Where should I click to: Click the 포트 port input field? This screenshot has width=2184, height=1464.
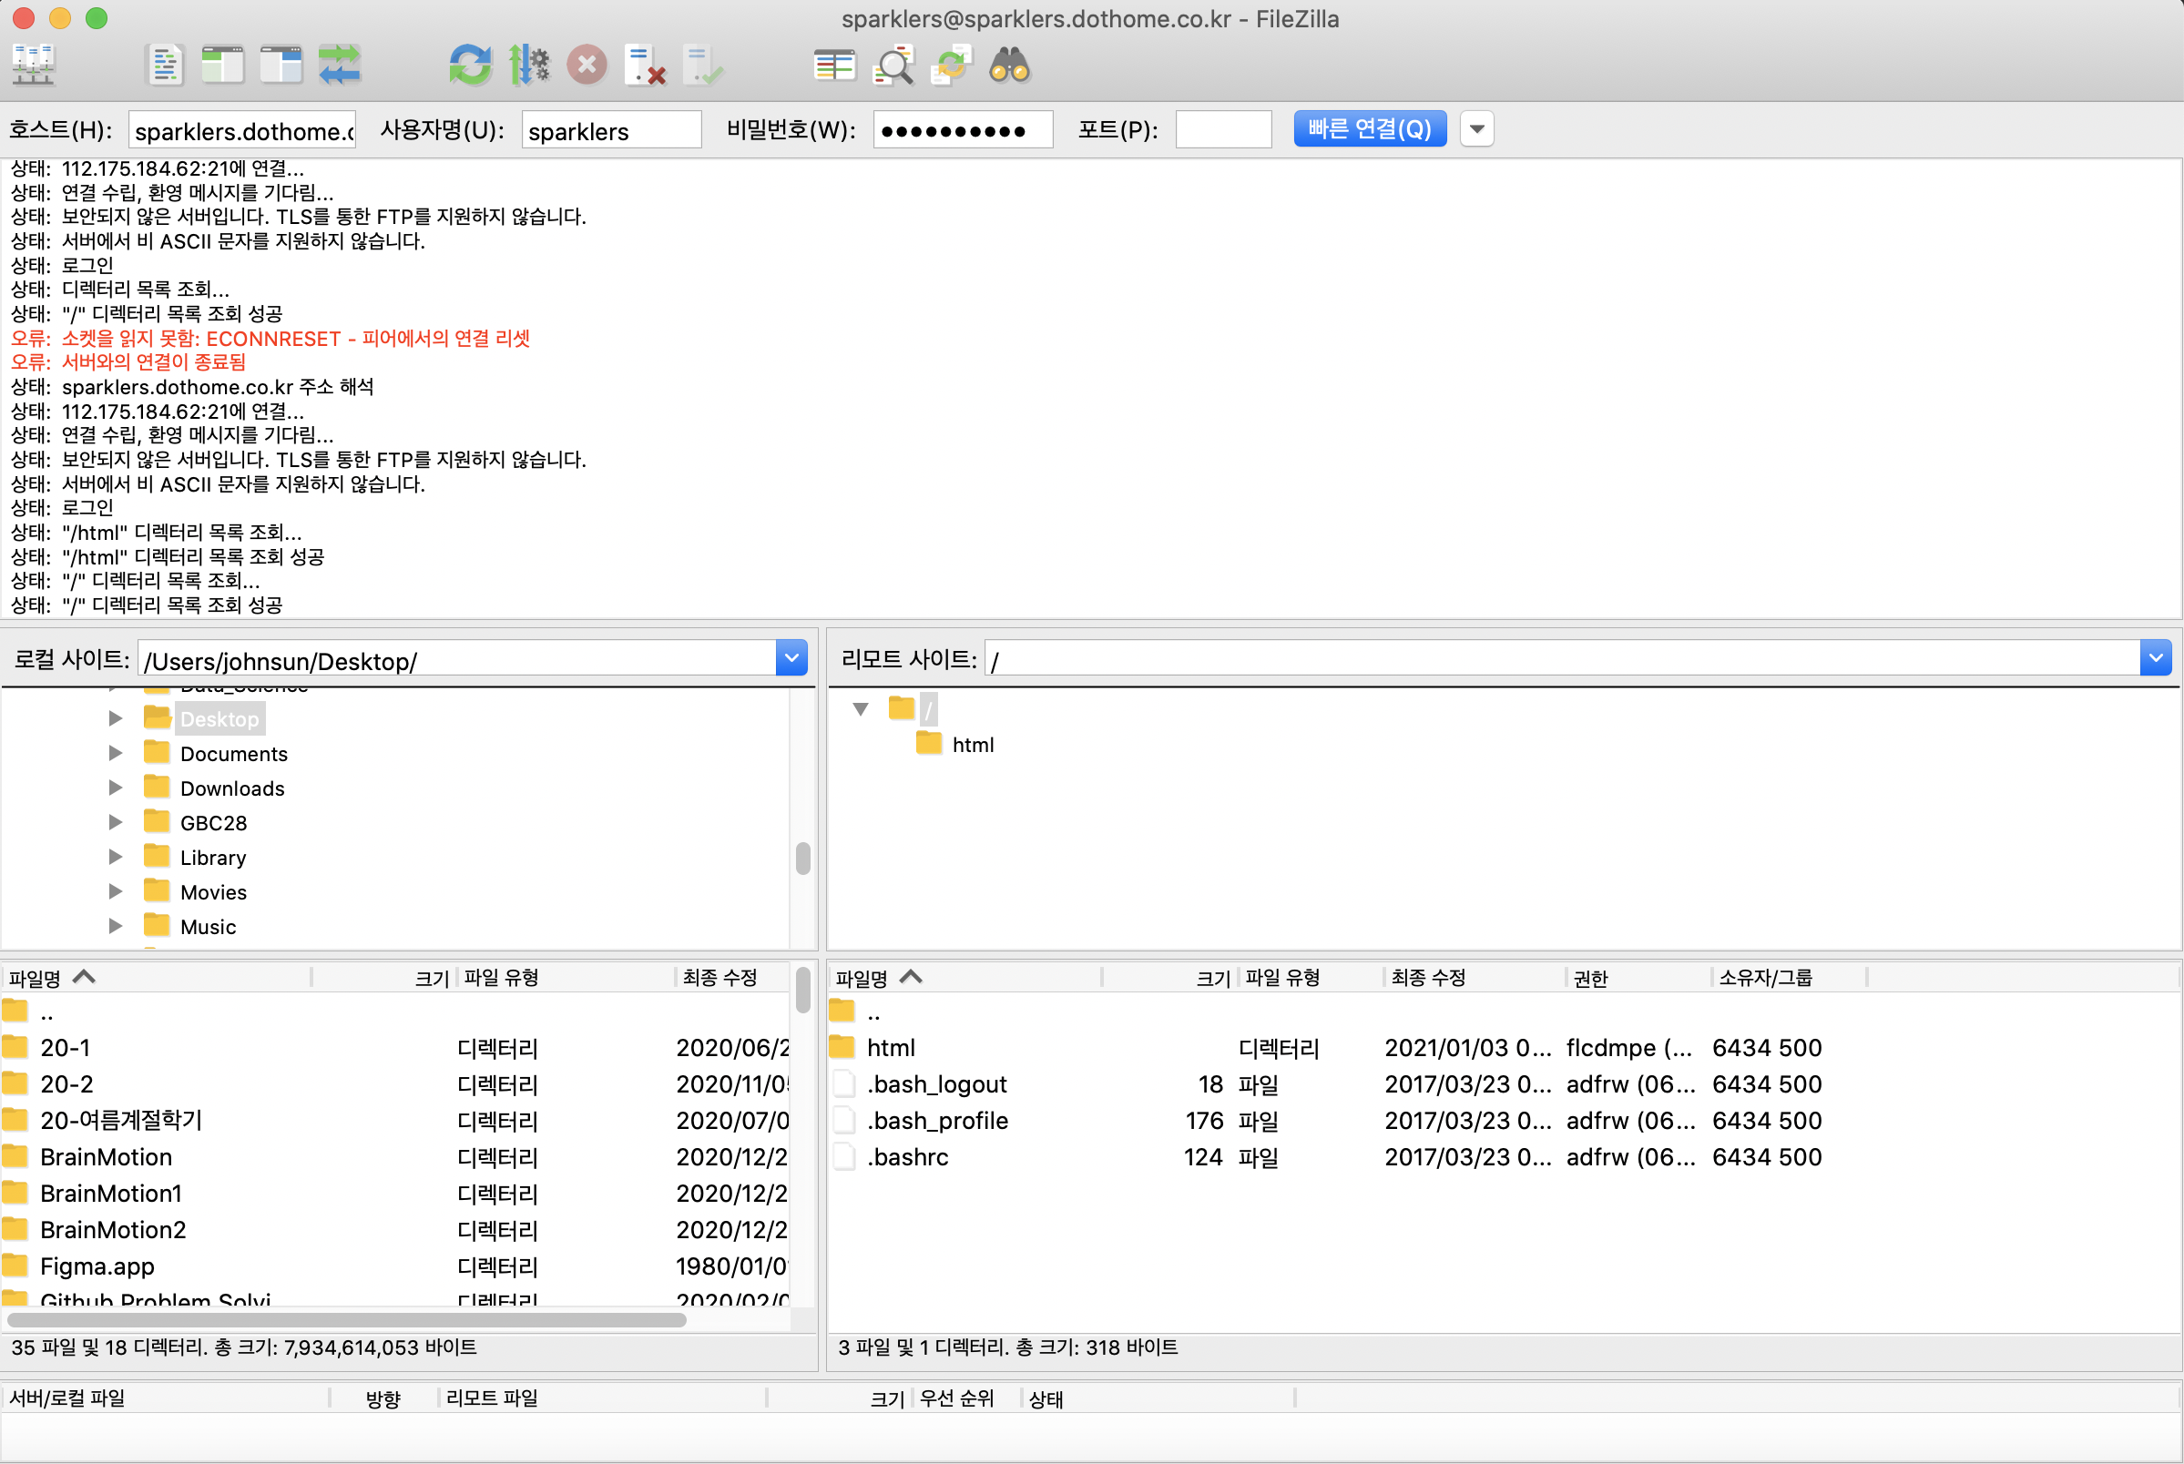1223,130
